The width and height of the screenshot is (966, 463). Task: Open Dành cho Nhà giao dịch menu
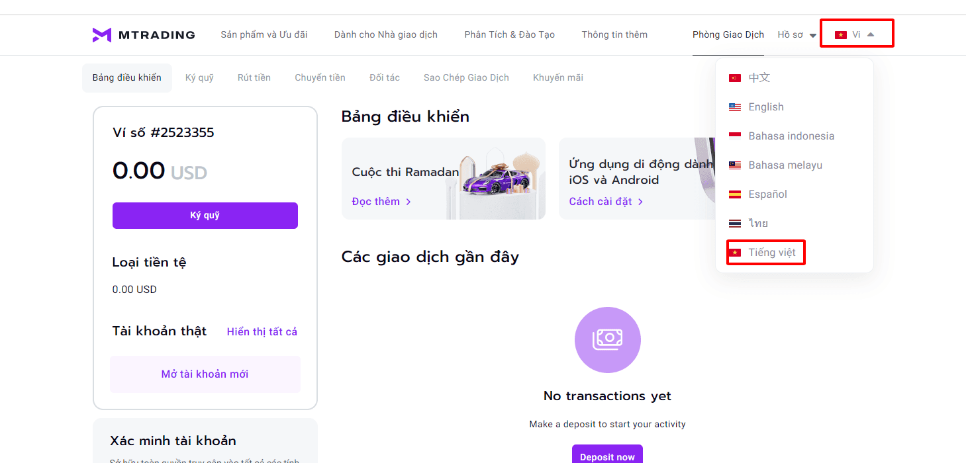click(386, 34)
